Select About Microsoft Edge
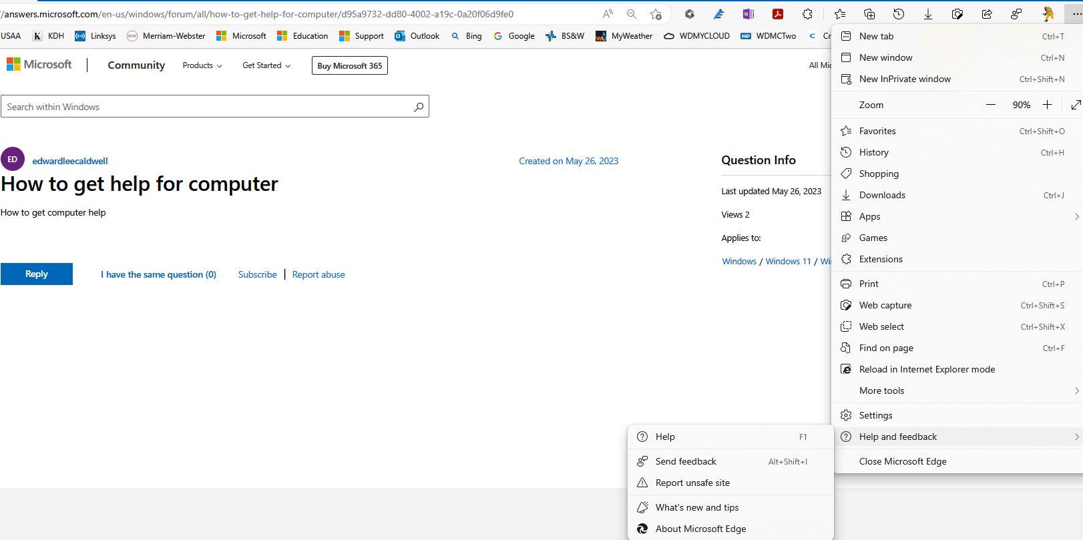The height and width of the screenshot is (540, 1083). [730, 529]
